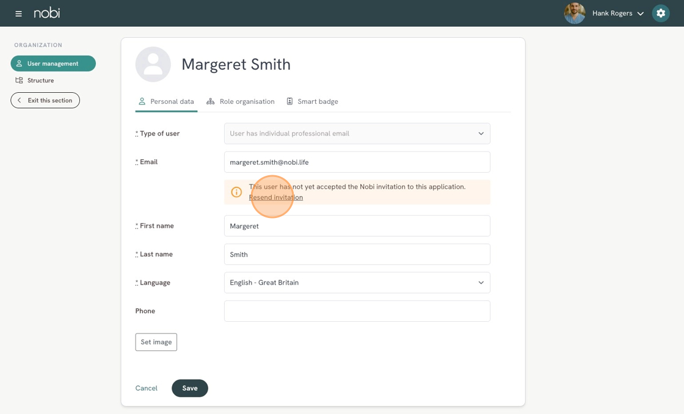The image size is (684, 414).
Task: Open Structure in sidebar
Action: click(40, 81)
